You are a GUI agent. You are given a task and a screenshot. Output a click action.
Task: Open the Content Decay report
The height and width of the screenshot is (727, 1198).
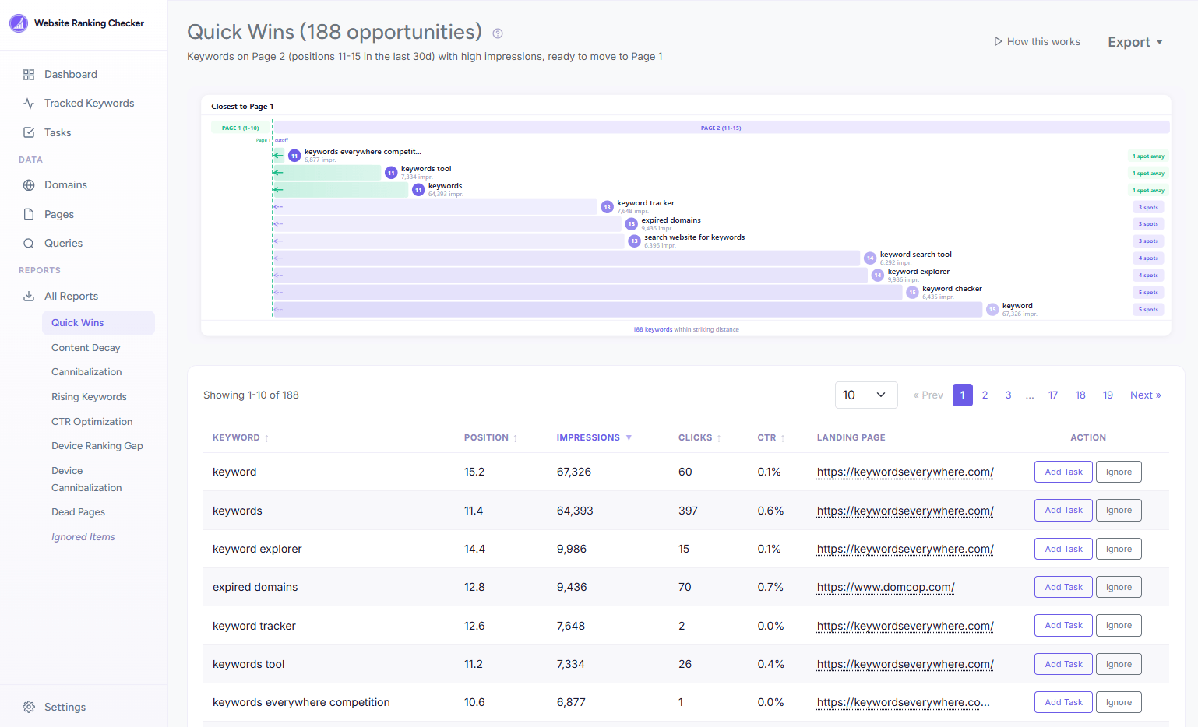pyautogui.click(x=86, y=348)
